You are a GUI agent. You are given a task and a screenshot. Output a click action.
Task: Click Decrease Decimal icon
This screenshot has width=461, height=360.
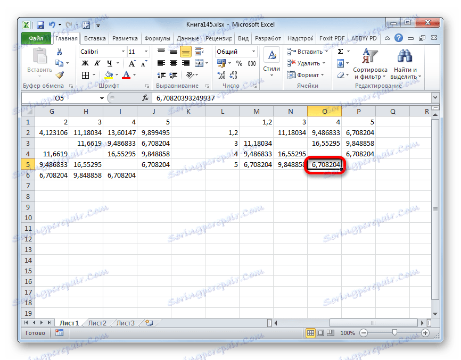(233, 75)
